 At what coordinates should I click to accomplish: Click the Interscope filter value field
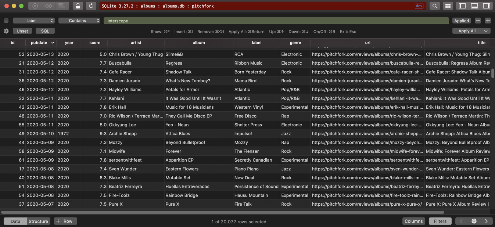coord(276,21)
